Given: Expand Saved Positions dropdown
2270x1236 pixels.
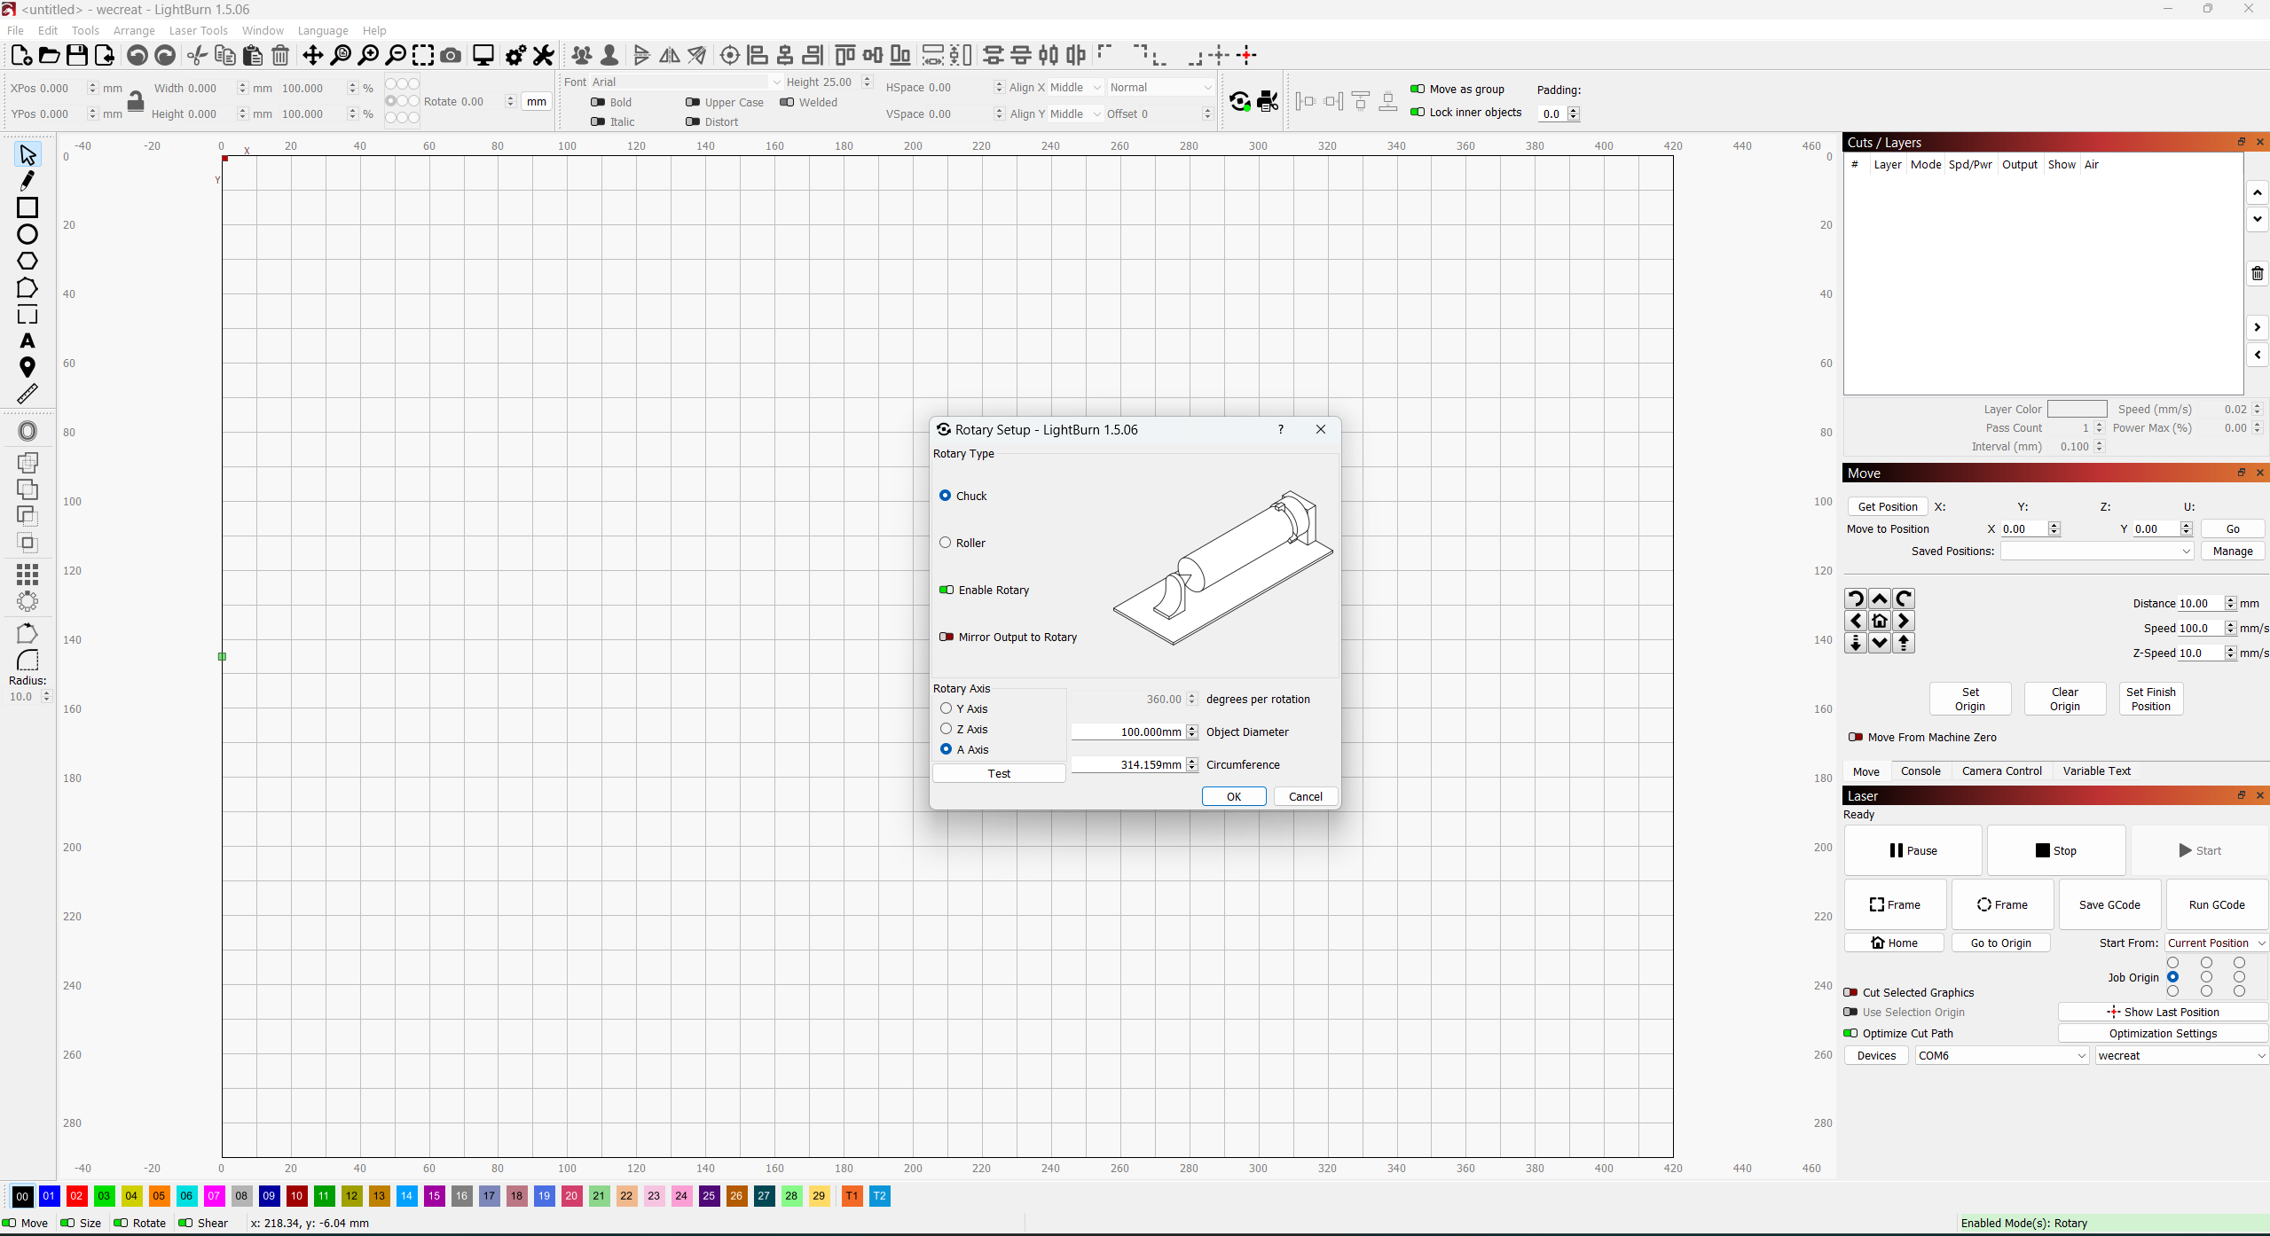Looking at the screenshot, I should pos(2097,551).
